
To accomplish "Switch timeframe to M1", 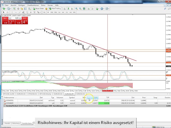I will (x=44, y=12).
